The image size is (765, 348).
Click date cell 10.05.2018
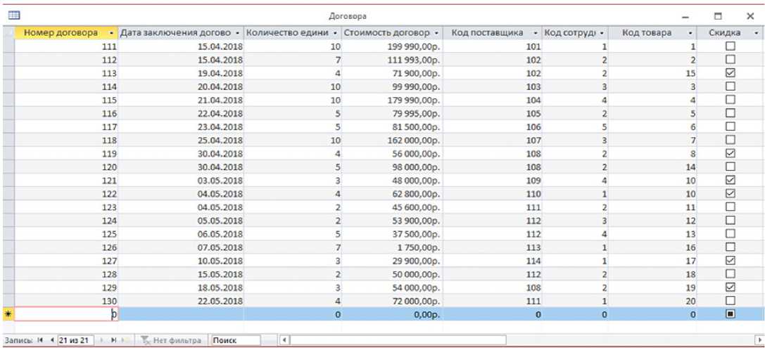click(x=180, y=260)
